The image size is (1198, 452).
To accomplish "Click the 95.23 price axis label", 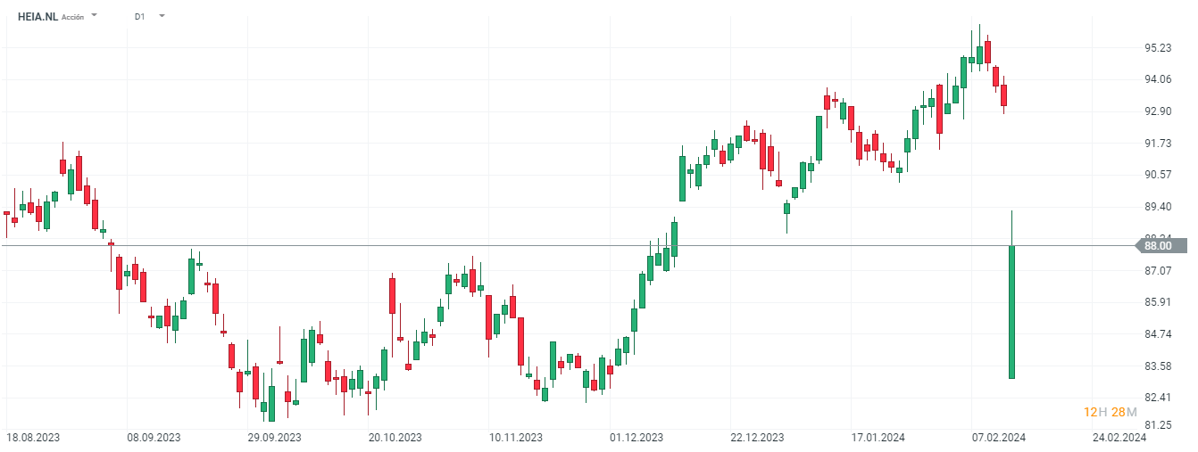I will click(x=1157, y=47).
